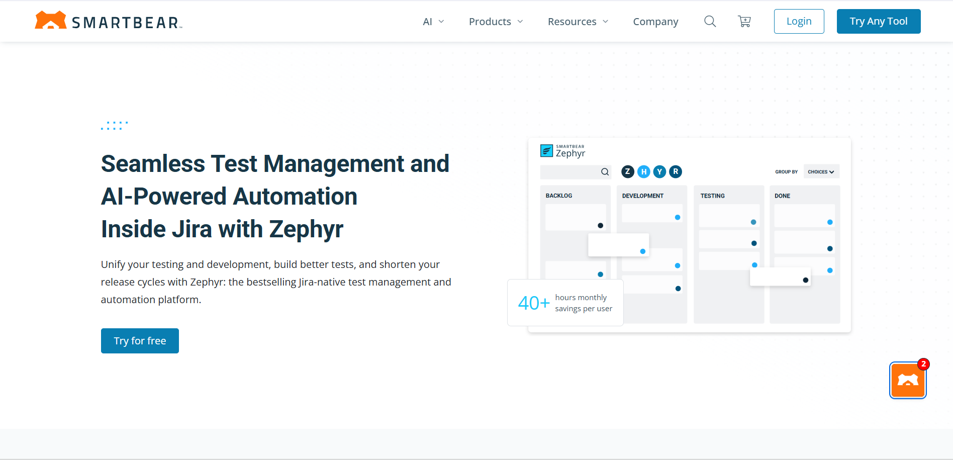Viewport: 953px width, 460px height.
Task: Expand the AI dropdown menu
Action: click(433, 22)
